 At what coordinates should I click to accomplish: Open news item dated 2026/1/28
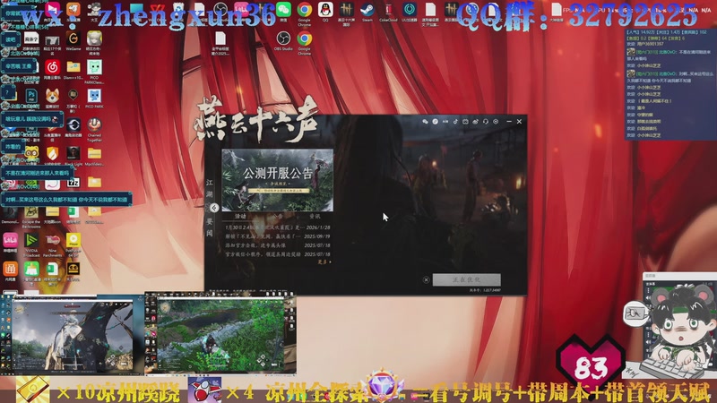click(x=278, y=227)
